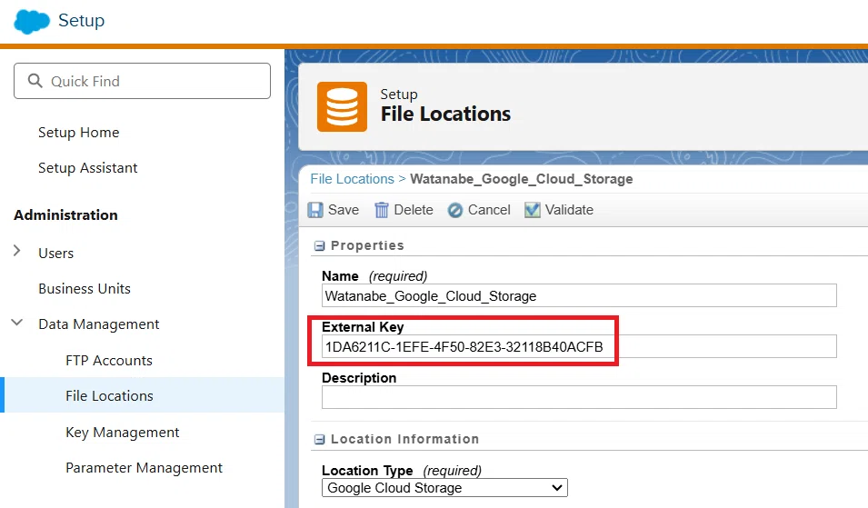Click the orange File Locations database icon
The width and height of the screenshot is (868, 508).
(x=342, y=107)
